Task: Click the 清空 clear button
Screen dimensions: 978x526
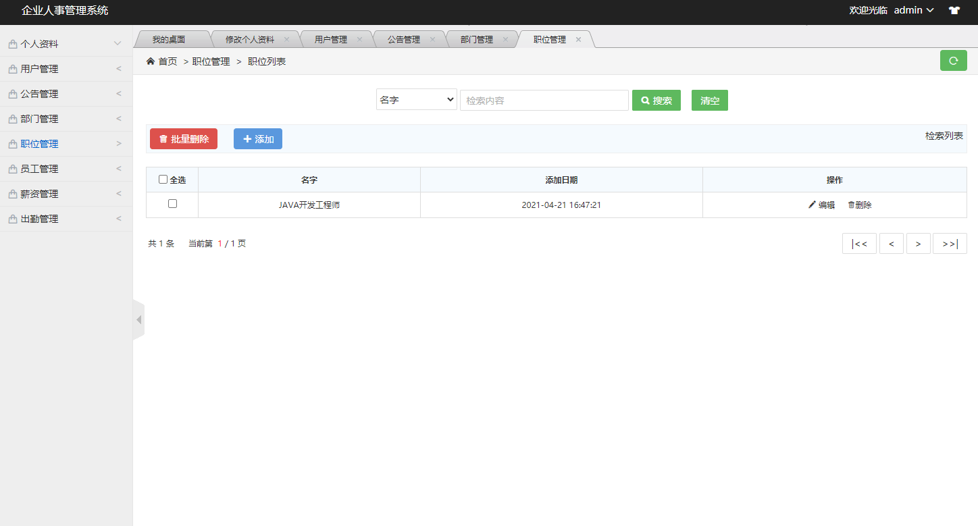Action: 709,100
